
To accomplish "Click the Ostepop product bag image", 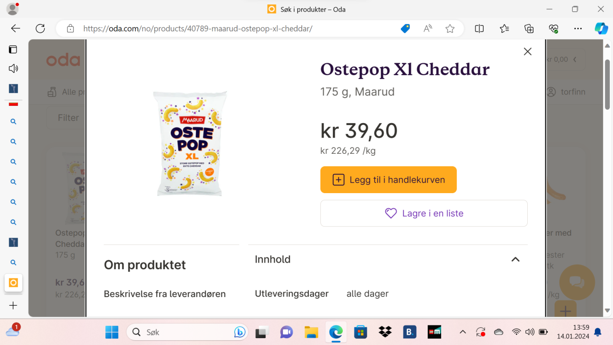I will tap(190, 144).
